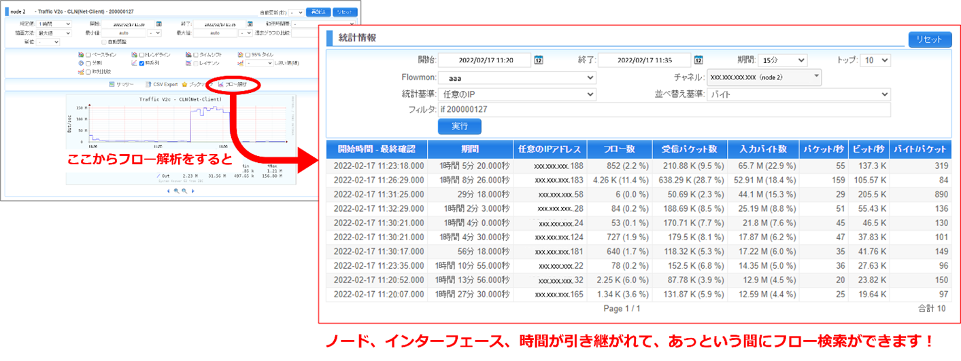This screenshot has width=961, height=361.
Task: Sort by 開始時間 - 最終確認 column header
Action: pyautogui.click(x=377, y=149)
